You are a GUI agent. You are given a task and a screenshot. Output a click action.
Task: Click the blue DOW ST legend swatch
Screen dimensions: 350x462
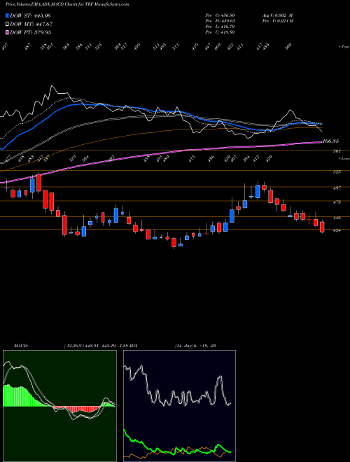click(7, 15)
